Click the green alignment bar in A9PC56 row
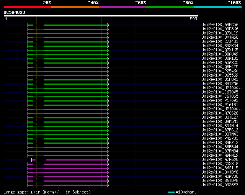The image size is (245, 195). (75, 25)
